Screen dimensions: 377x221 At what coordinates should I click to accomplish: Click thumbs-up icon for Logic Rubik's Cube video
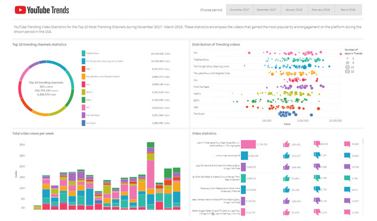pyautogui.click(x=286, y=166)
